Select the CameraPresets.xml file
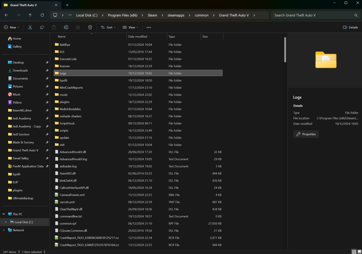Screen dimensions: 362x254 tap(72, 195)
